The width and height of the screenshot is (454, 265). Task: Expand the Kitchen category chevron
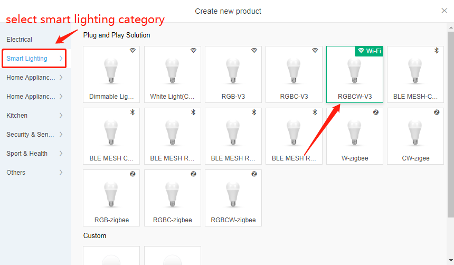(61, 115)
